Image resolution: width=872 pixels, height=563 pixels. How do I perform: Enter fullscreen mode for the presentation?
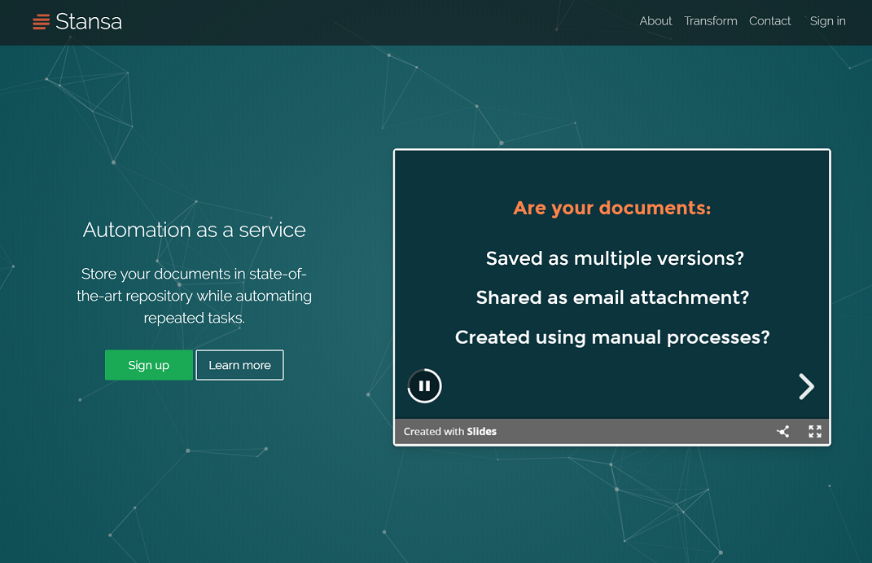[x=814, y=432]
